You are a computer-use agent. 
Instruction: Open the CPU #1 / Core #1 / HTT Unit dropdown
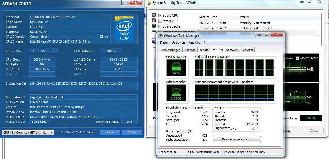click(x=28, y=133)
